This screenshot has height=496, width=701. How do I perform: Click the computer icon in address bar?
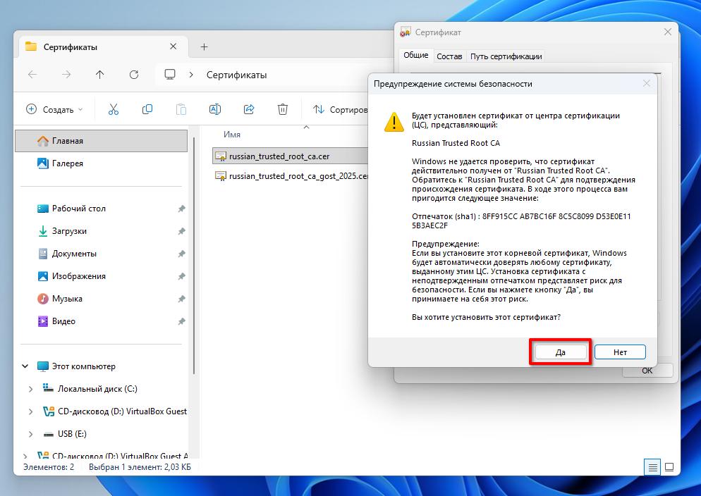pyautogui.click(x=170, y=75)
